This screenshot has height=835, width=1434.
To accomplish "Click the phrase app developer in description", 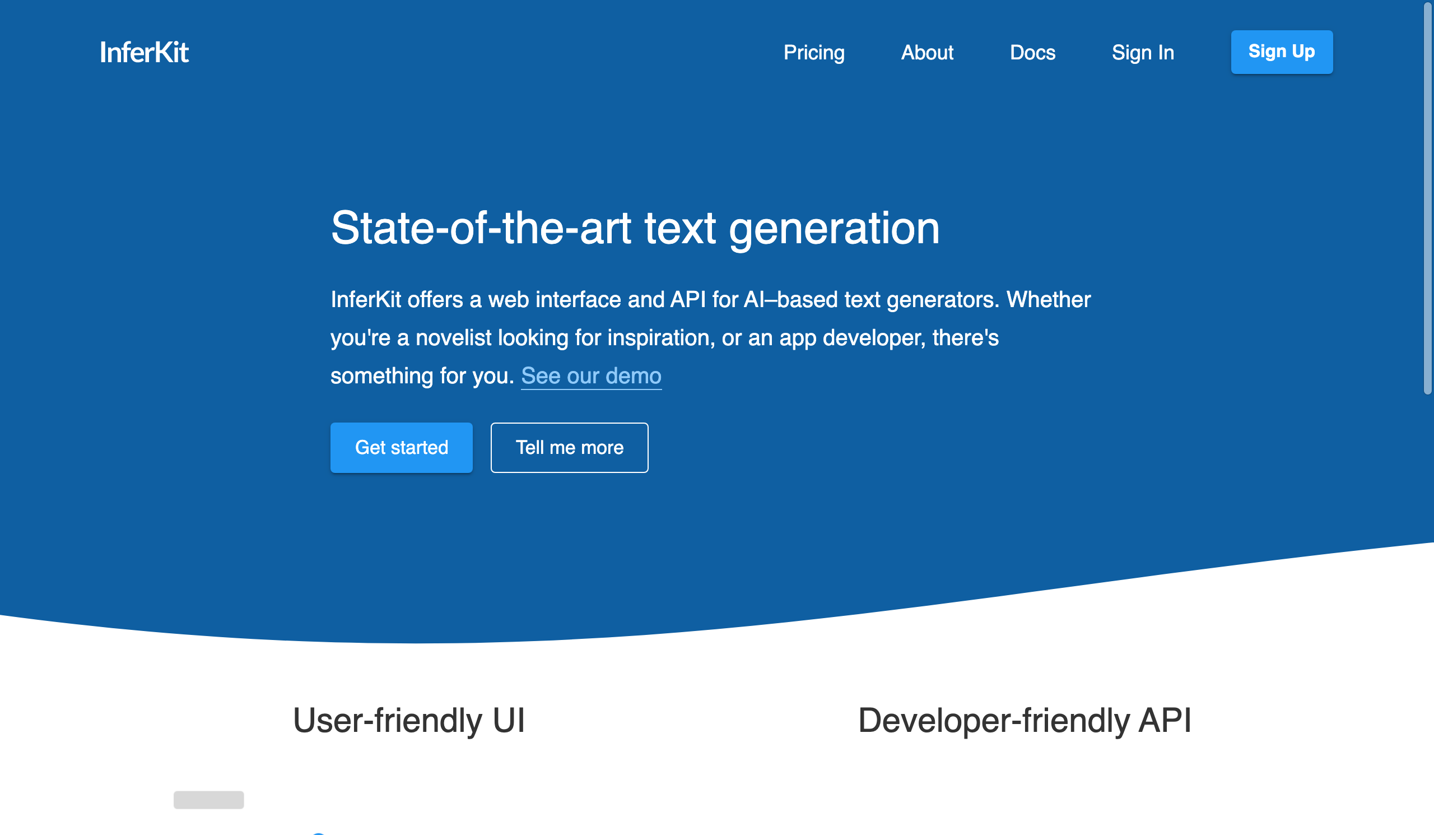I will tap(853, 337).
